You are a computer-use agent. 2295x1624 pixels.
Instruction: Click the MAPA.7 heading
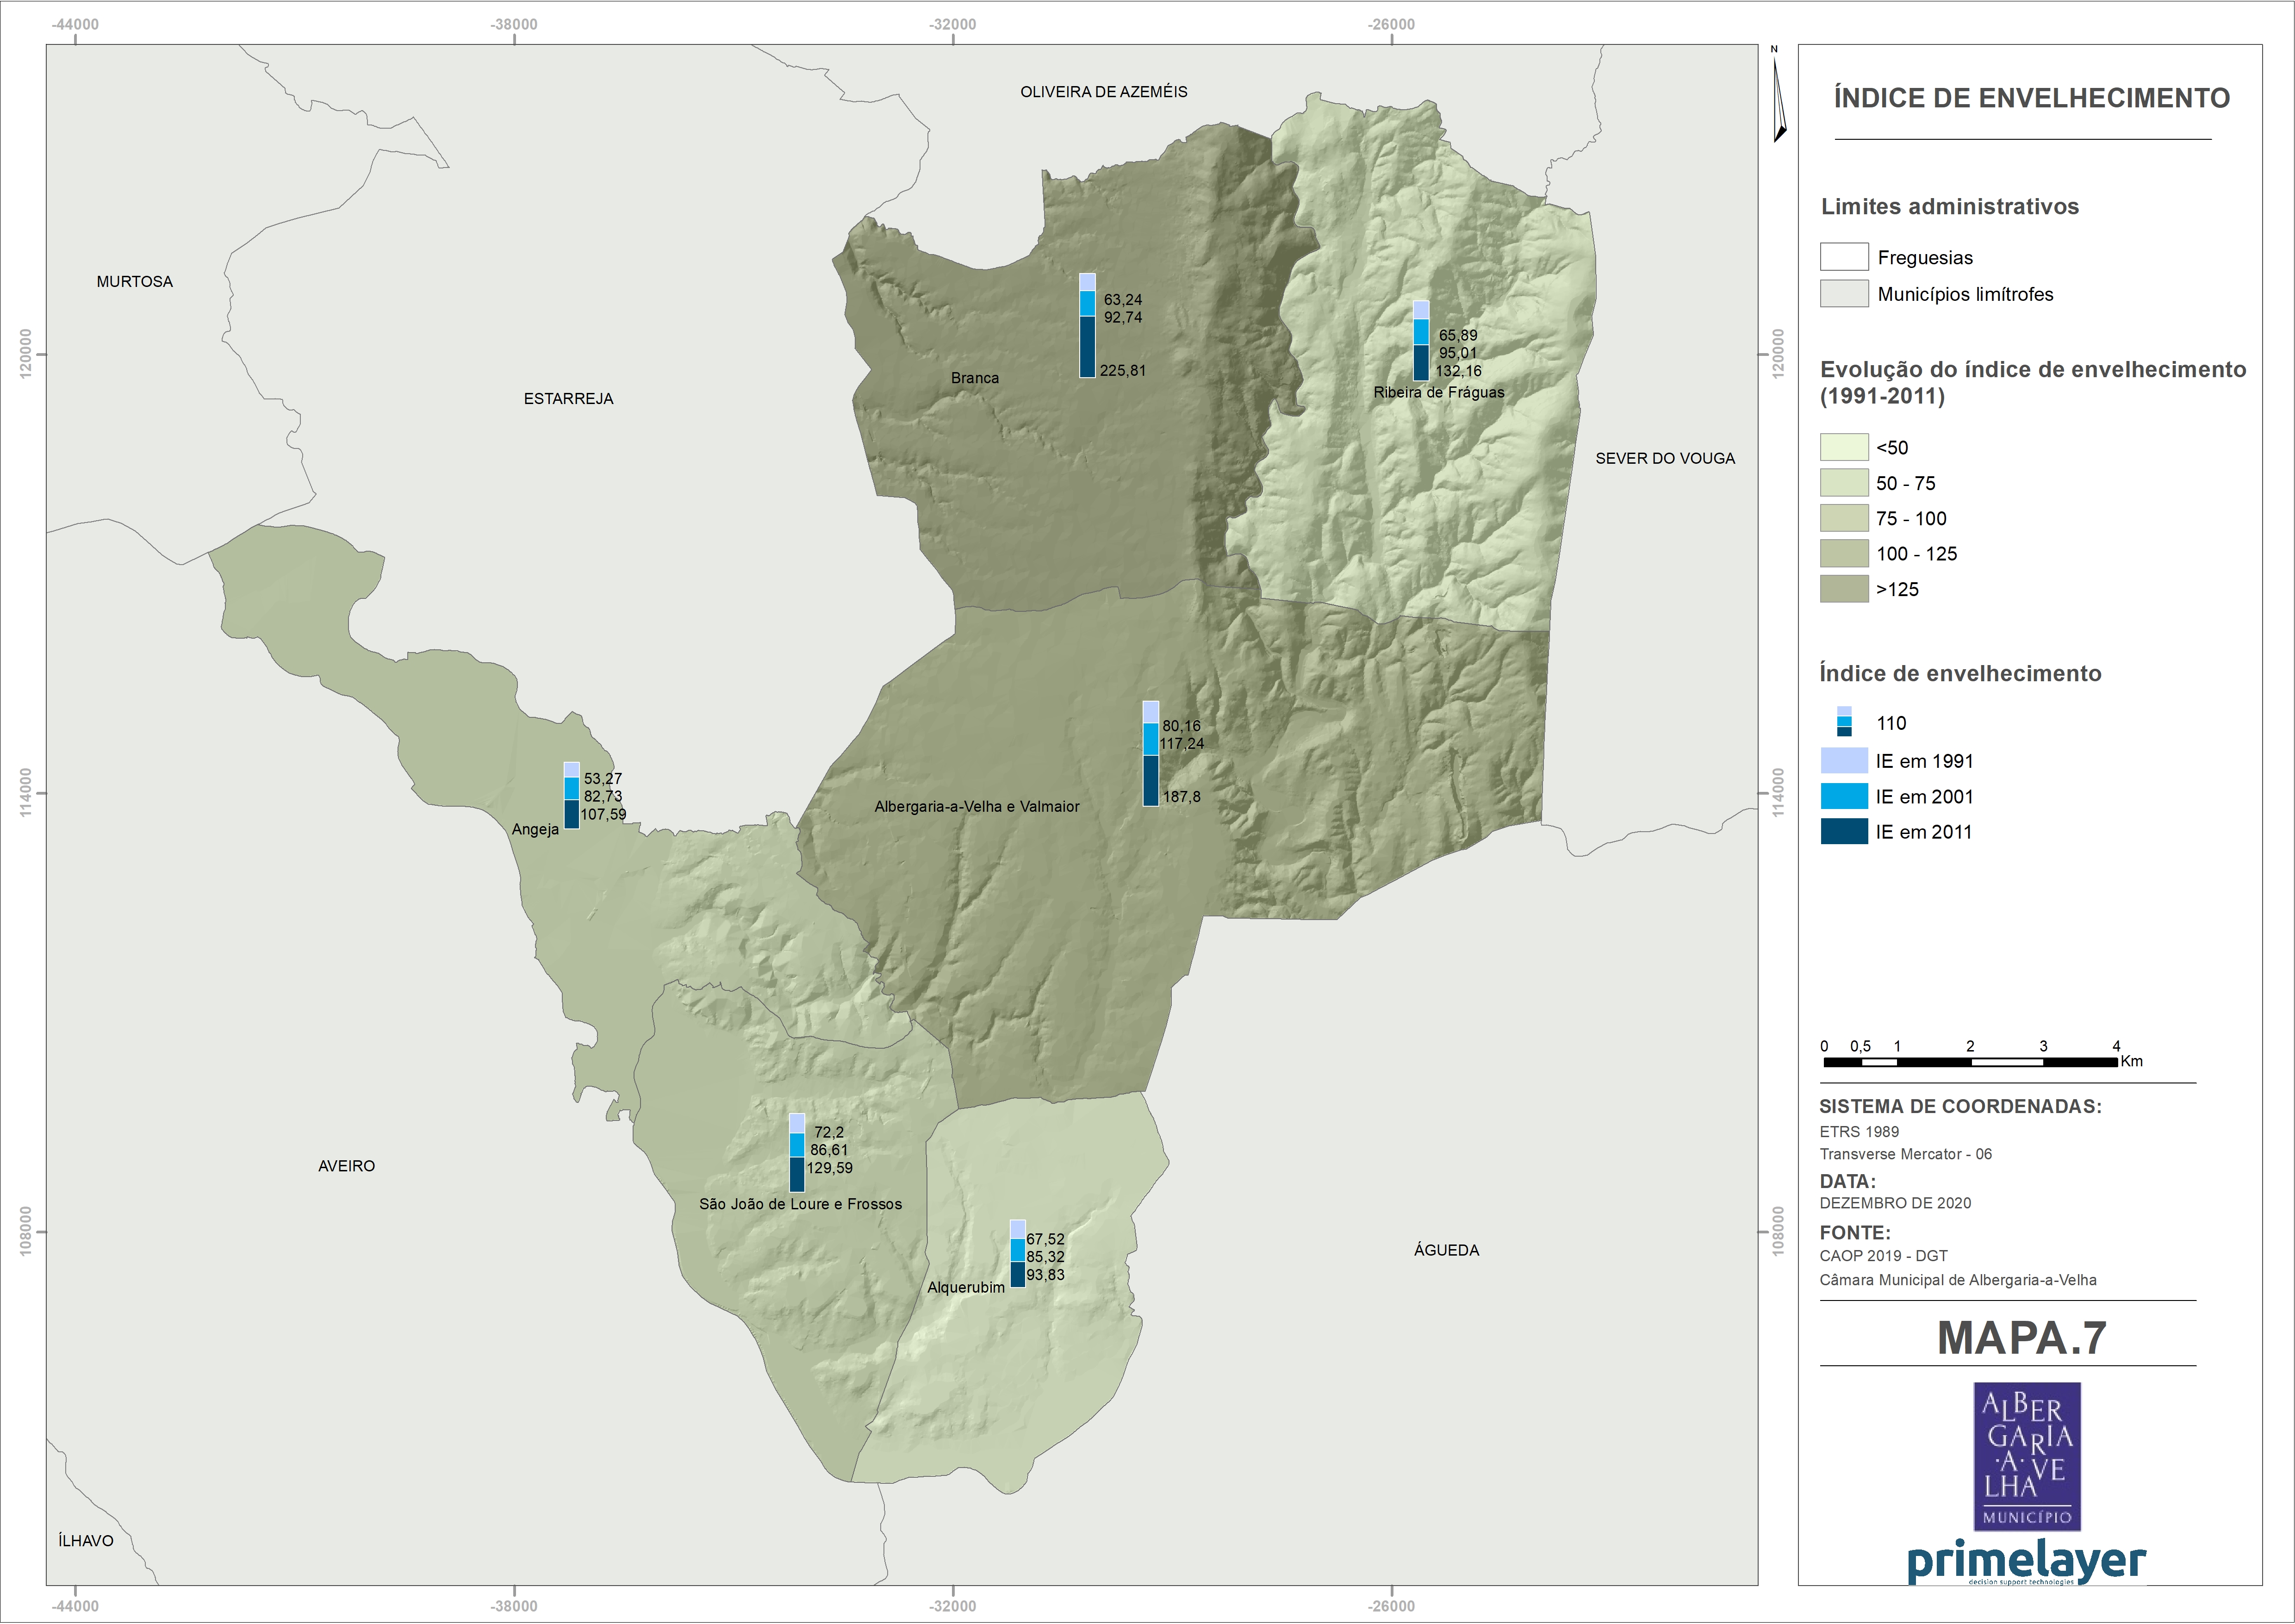pos(2022,1338)
